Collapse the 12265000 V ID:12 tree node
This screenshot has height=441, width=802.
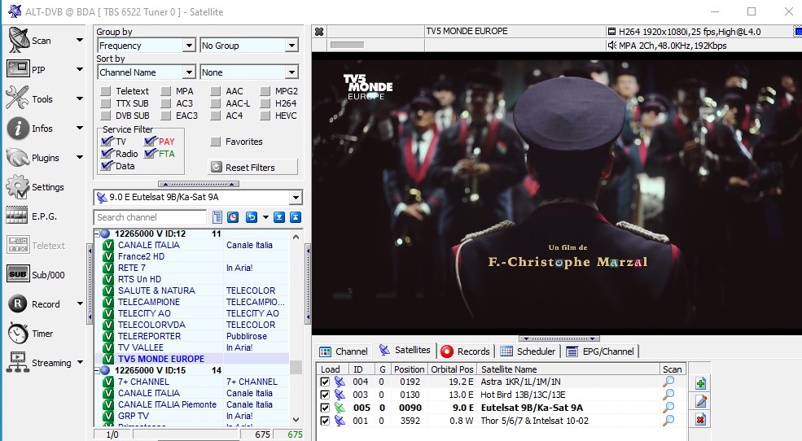pos(97,234)
